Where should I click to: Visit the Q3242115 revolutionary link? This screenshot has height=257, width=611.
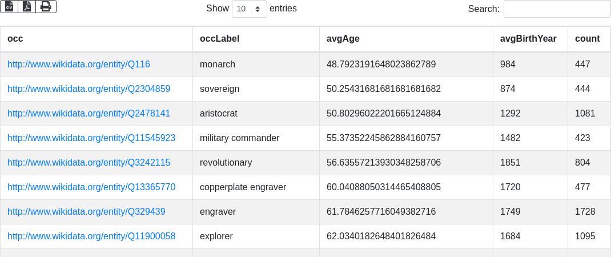click(x=89, y=163)
